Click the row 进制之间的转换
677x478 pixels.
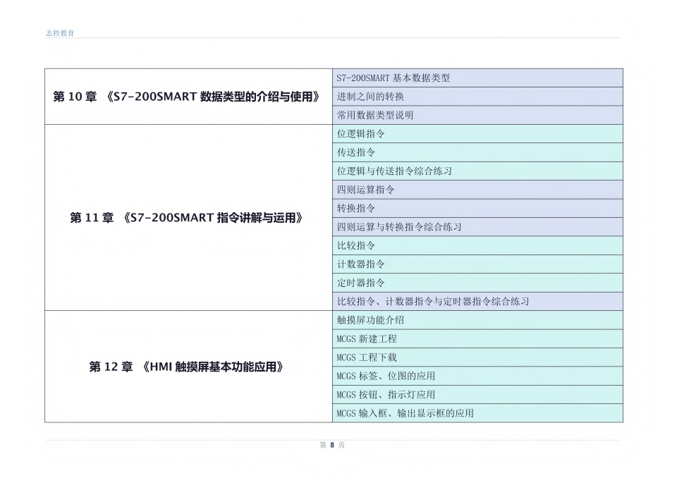tap(477, 97)
